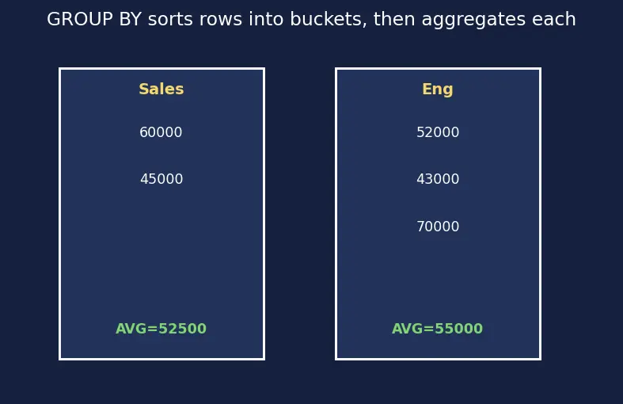The width and height of the screenshot is (623, 404).
Task: Select the 60000 value in Sales
Action: [161, 132]
